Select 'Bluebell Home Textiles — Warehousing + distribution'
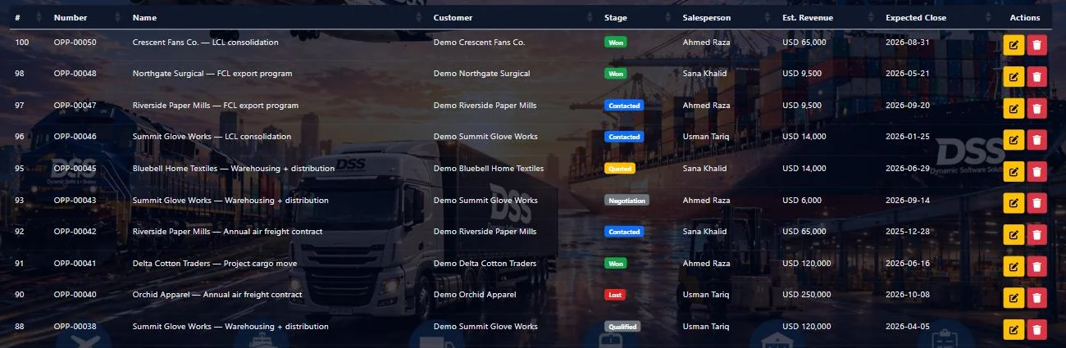 click(x=233, y=169)
